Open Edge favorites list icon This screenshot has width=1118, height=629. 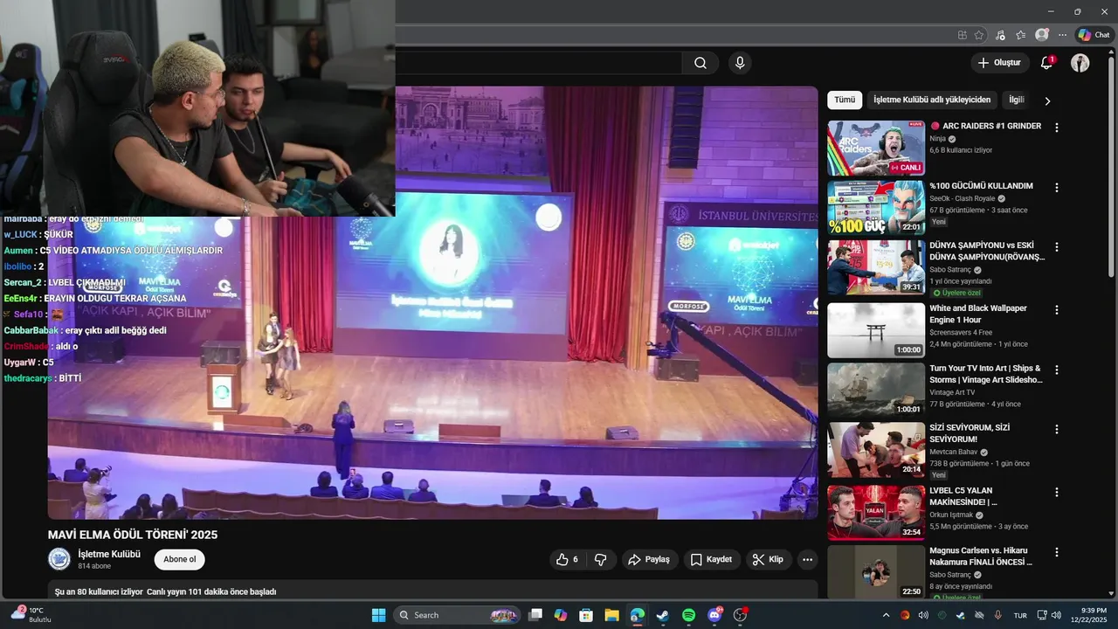[1020, 35]
